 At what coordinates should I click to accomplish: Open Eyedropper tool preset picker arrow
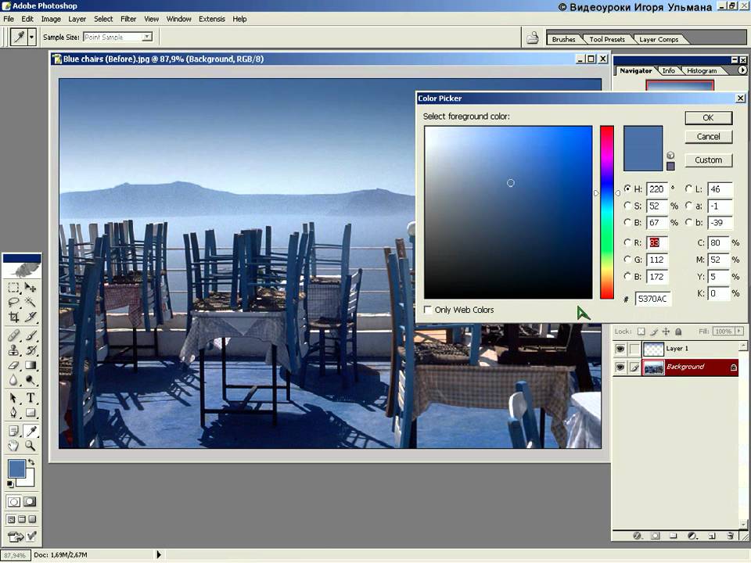click(31, 37)
